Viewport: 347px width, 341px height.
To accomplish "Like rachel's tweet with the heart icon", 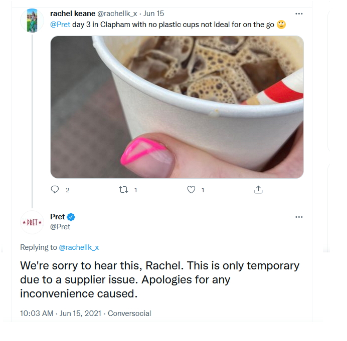I will coord(191,190).
